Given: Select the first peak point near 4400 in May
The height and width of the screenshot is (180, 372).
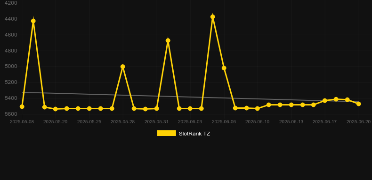Looking at the screenshot, I should 33,21.
